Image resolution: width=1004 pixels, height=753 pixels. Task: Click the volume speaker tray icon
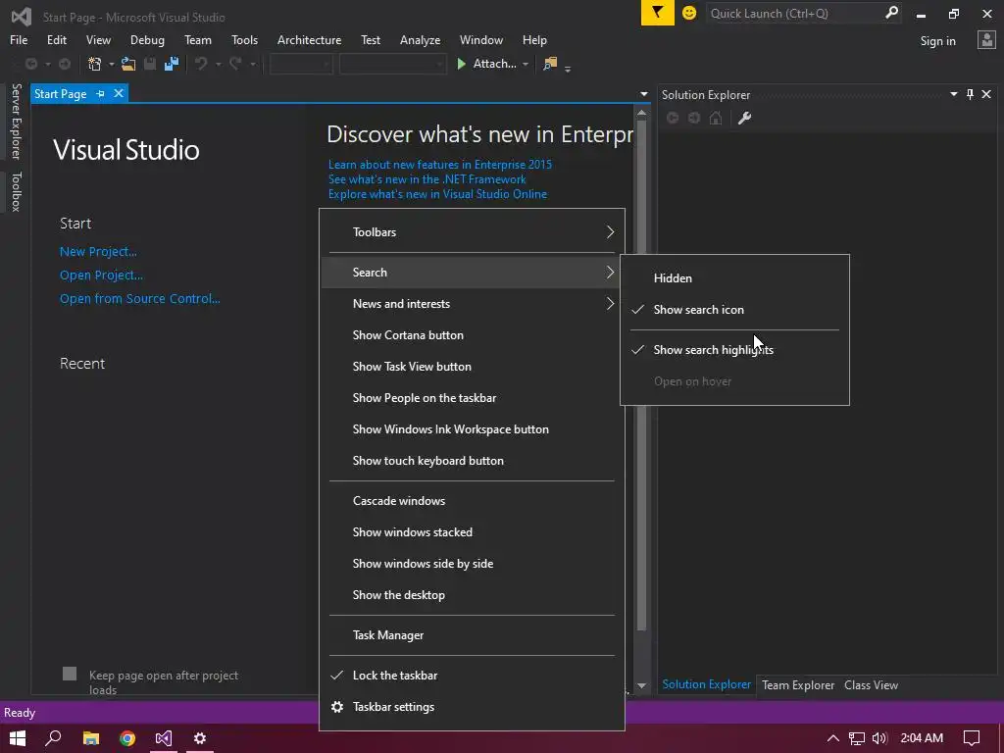(x=879, y=738)
